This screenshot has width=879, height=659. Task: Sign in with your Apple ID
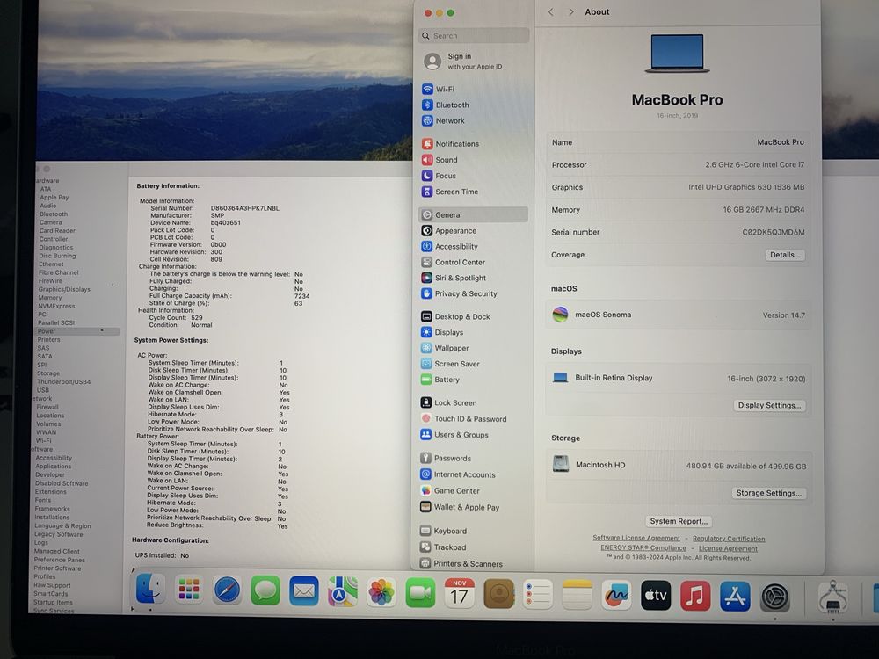(463, 62)
